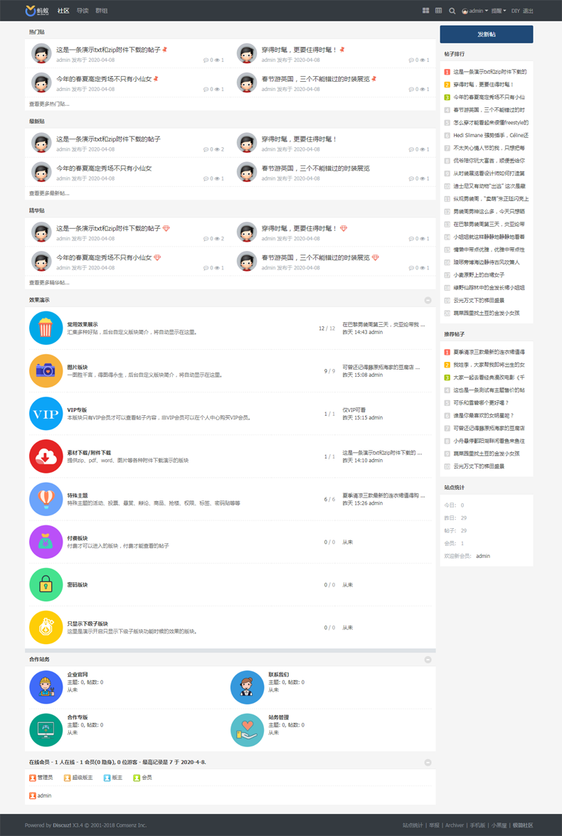Viewport: 562px width, 836px height.
Task: Click Discuz! link in footer
Action: coord(63,825)
